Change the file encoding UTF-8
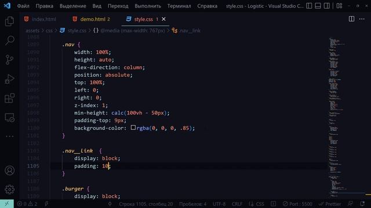This screenshot has width=371, height=208. coord(219,204)
